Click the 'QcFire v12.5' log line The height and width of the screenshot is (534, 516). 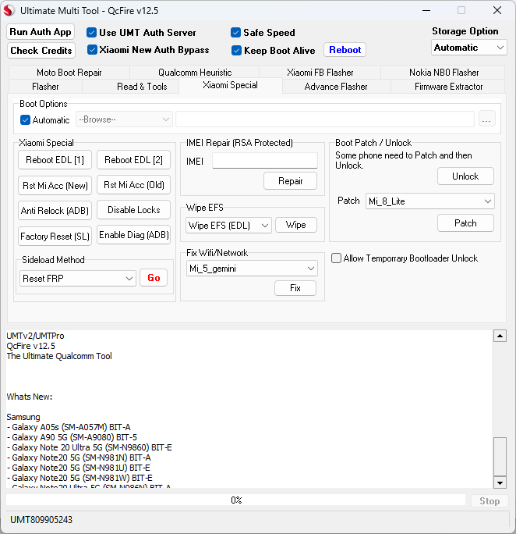coord(30,346)
